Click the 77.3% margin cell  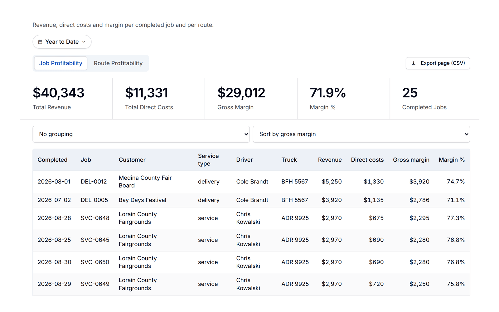click(x=456, y=218)
